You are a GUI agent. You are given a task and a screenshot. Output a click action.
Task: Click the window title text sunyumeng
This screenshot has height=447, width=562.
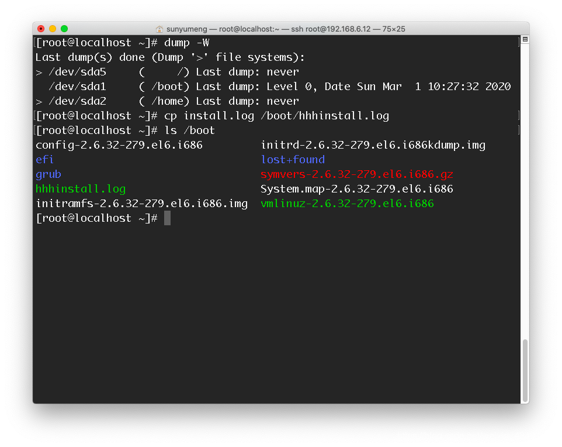[x=187, y=29]
